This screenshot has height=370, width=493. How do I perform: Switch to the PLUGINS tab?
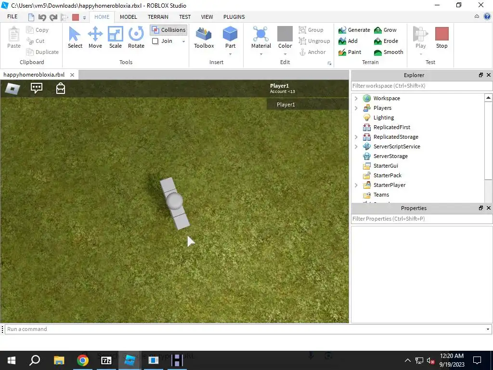234,17
